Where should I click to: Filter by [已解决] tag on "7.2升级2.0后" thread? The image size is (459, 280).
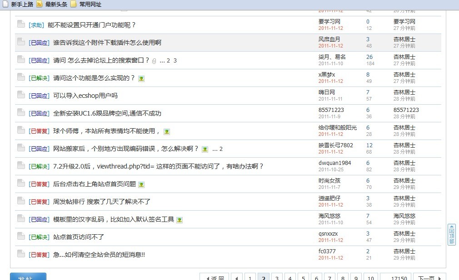click(39, 166)
